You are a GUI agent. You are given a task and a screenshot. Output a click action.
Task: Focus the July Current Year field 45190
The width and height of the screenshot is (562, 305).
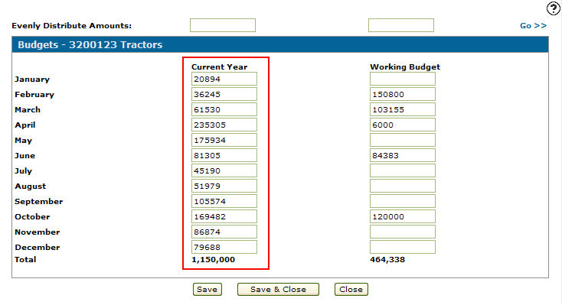coord(224,170)
